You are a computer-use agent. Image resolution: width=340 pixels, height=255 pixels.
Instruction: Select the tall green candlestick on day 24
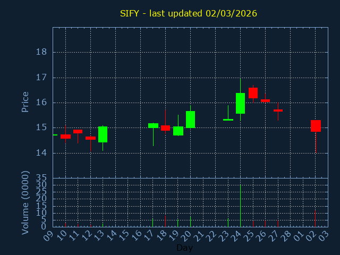240,103
